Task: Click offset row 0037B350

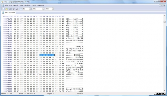Action: pyautogui.click(x=8, y=83)
